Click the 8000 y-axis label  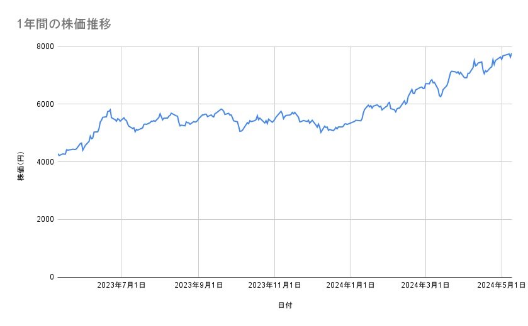click(44, 46)
